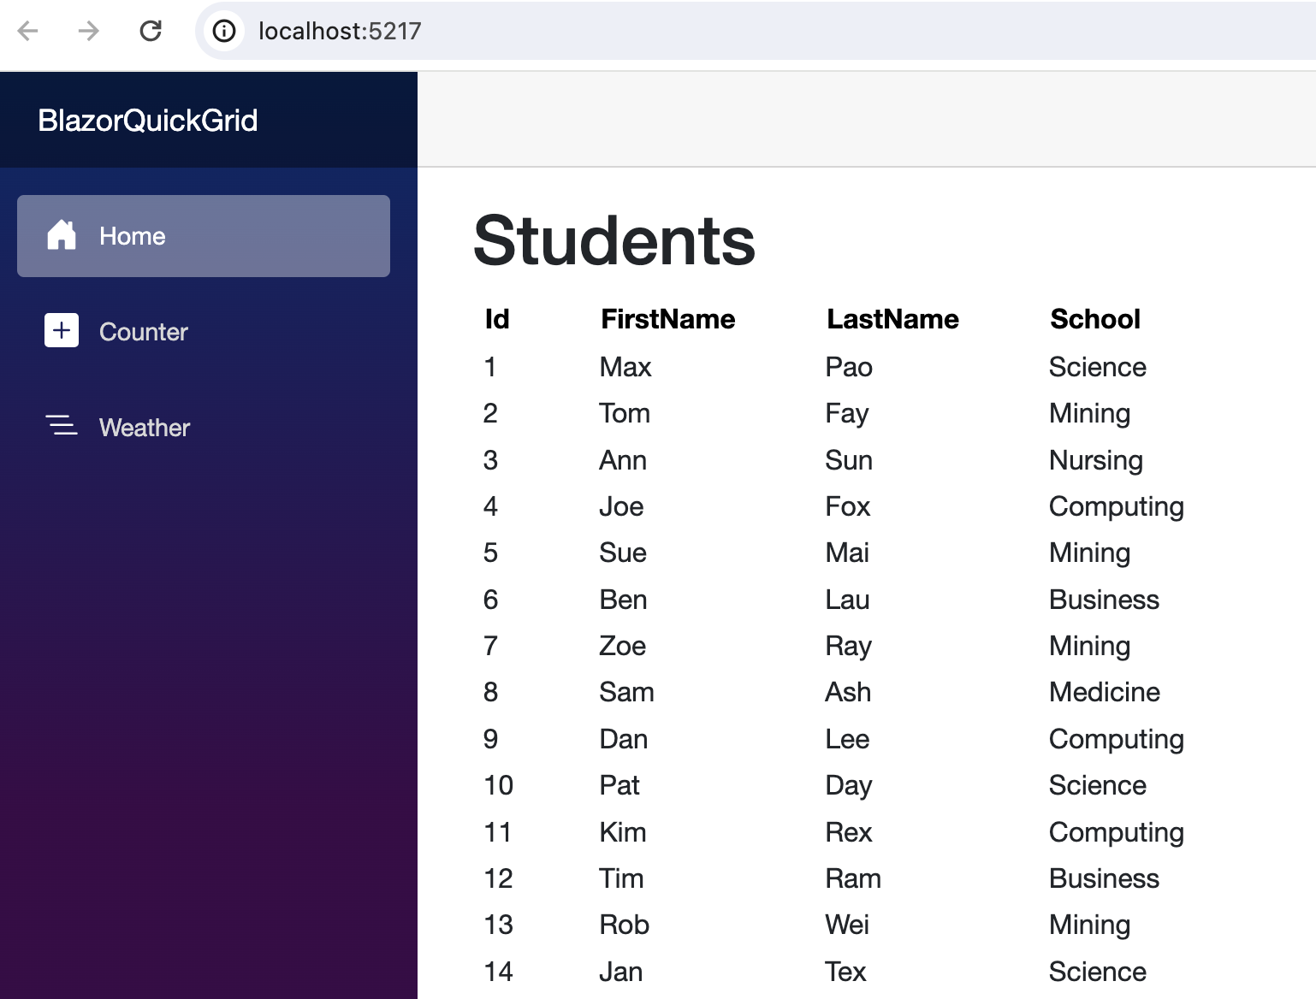
Task: Click the School column header
Action: tap(1095, 319)
